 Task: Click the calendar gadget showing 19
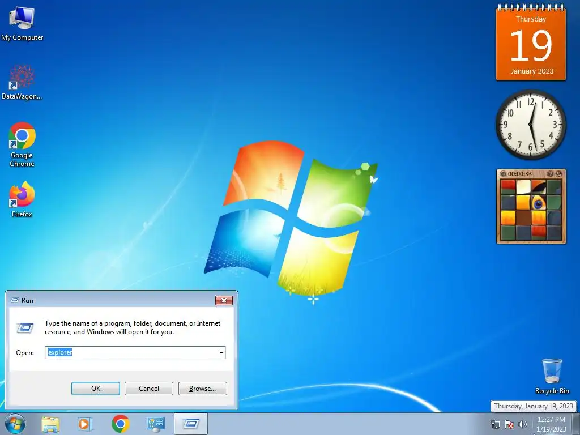pos(531,42)
